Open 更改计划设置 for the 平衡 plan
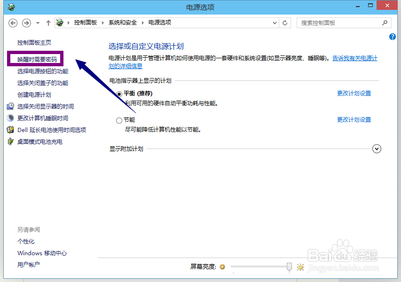This screenshot has height=282, width=401. click(x=354, y=93)
